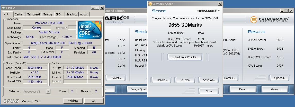
Task: Click the Technology value 65 nm
Action: 30,37
